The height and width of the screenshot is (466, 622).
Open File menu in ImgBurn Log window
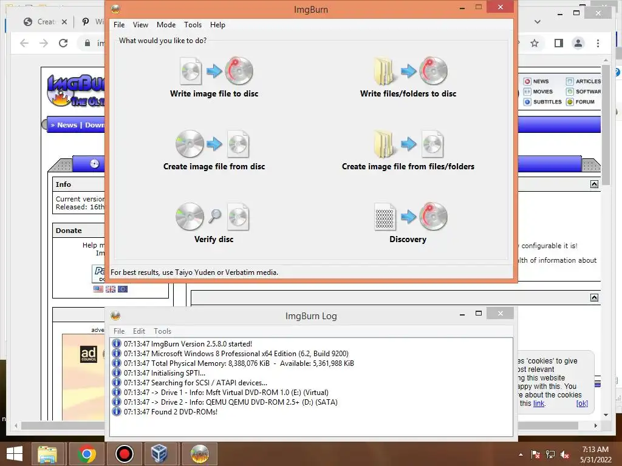pos(119,331)
